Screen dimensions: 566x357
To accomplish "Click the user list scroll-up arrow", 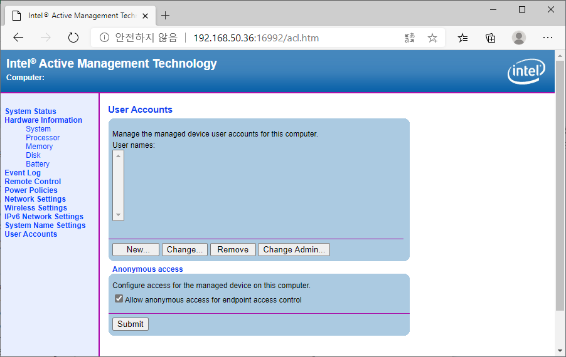I will point(118,156).
